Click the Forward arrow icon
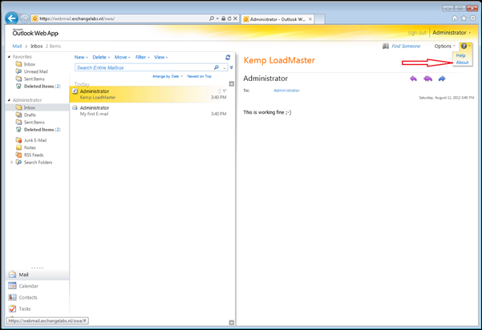This screenshot has width=482, height=330. pos(441,78)
